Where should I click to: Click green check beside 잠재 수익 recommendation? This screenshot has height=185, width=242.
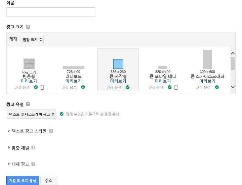62,114
